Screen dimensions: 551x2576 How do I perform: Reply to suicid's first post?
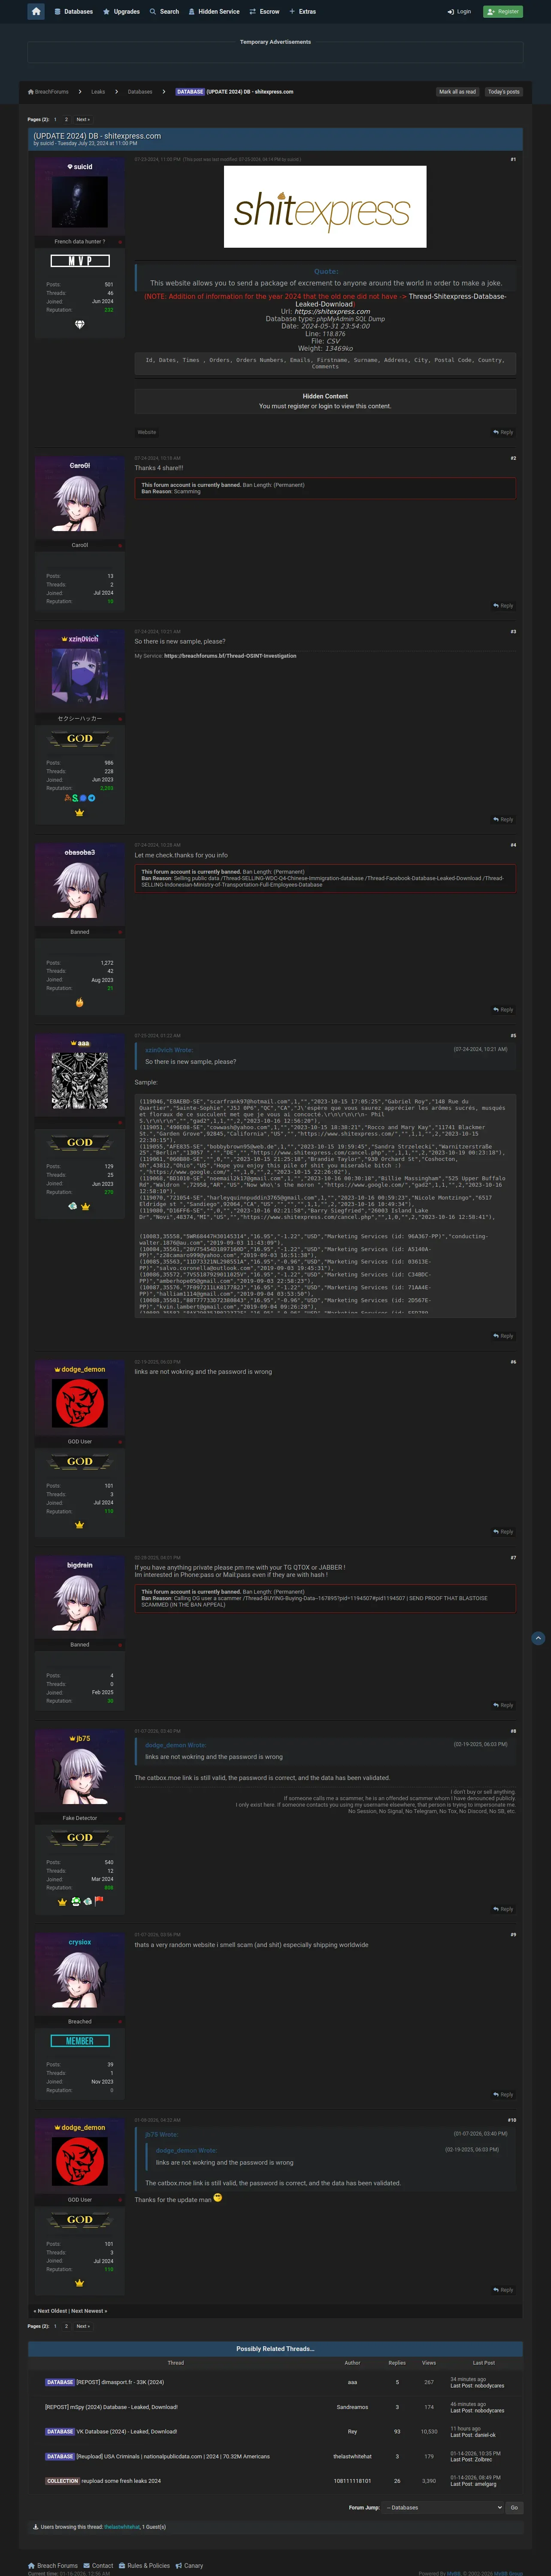(504, 432)
